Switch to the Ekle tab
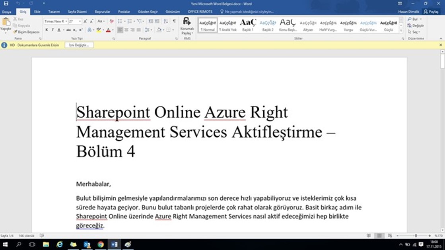Image resolution: width=445 pixels, height=250 pixels. pyautogui.click(x=37, y=12)
